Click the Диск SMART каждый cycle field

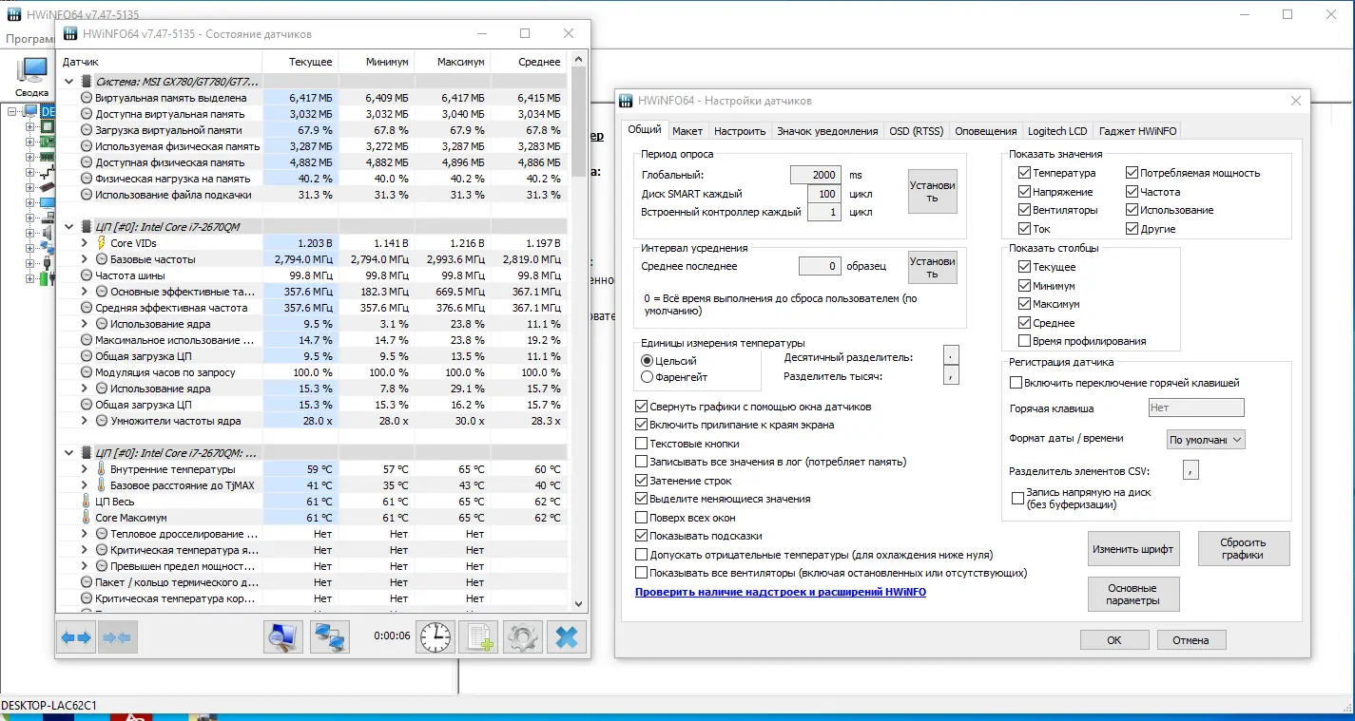[x=824, y=194]
